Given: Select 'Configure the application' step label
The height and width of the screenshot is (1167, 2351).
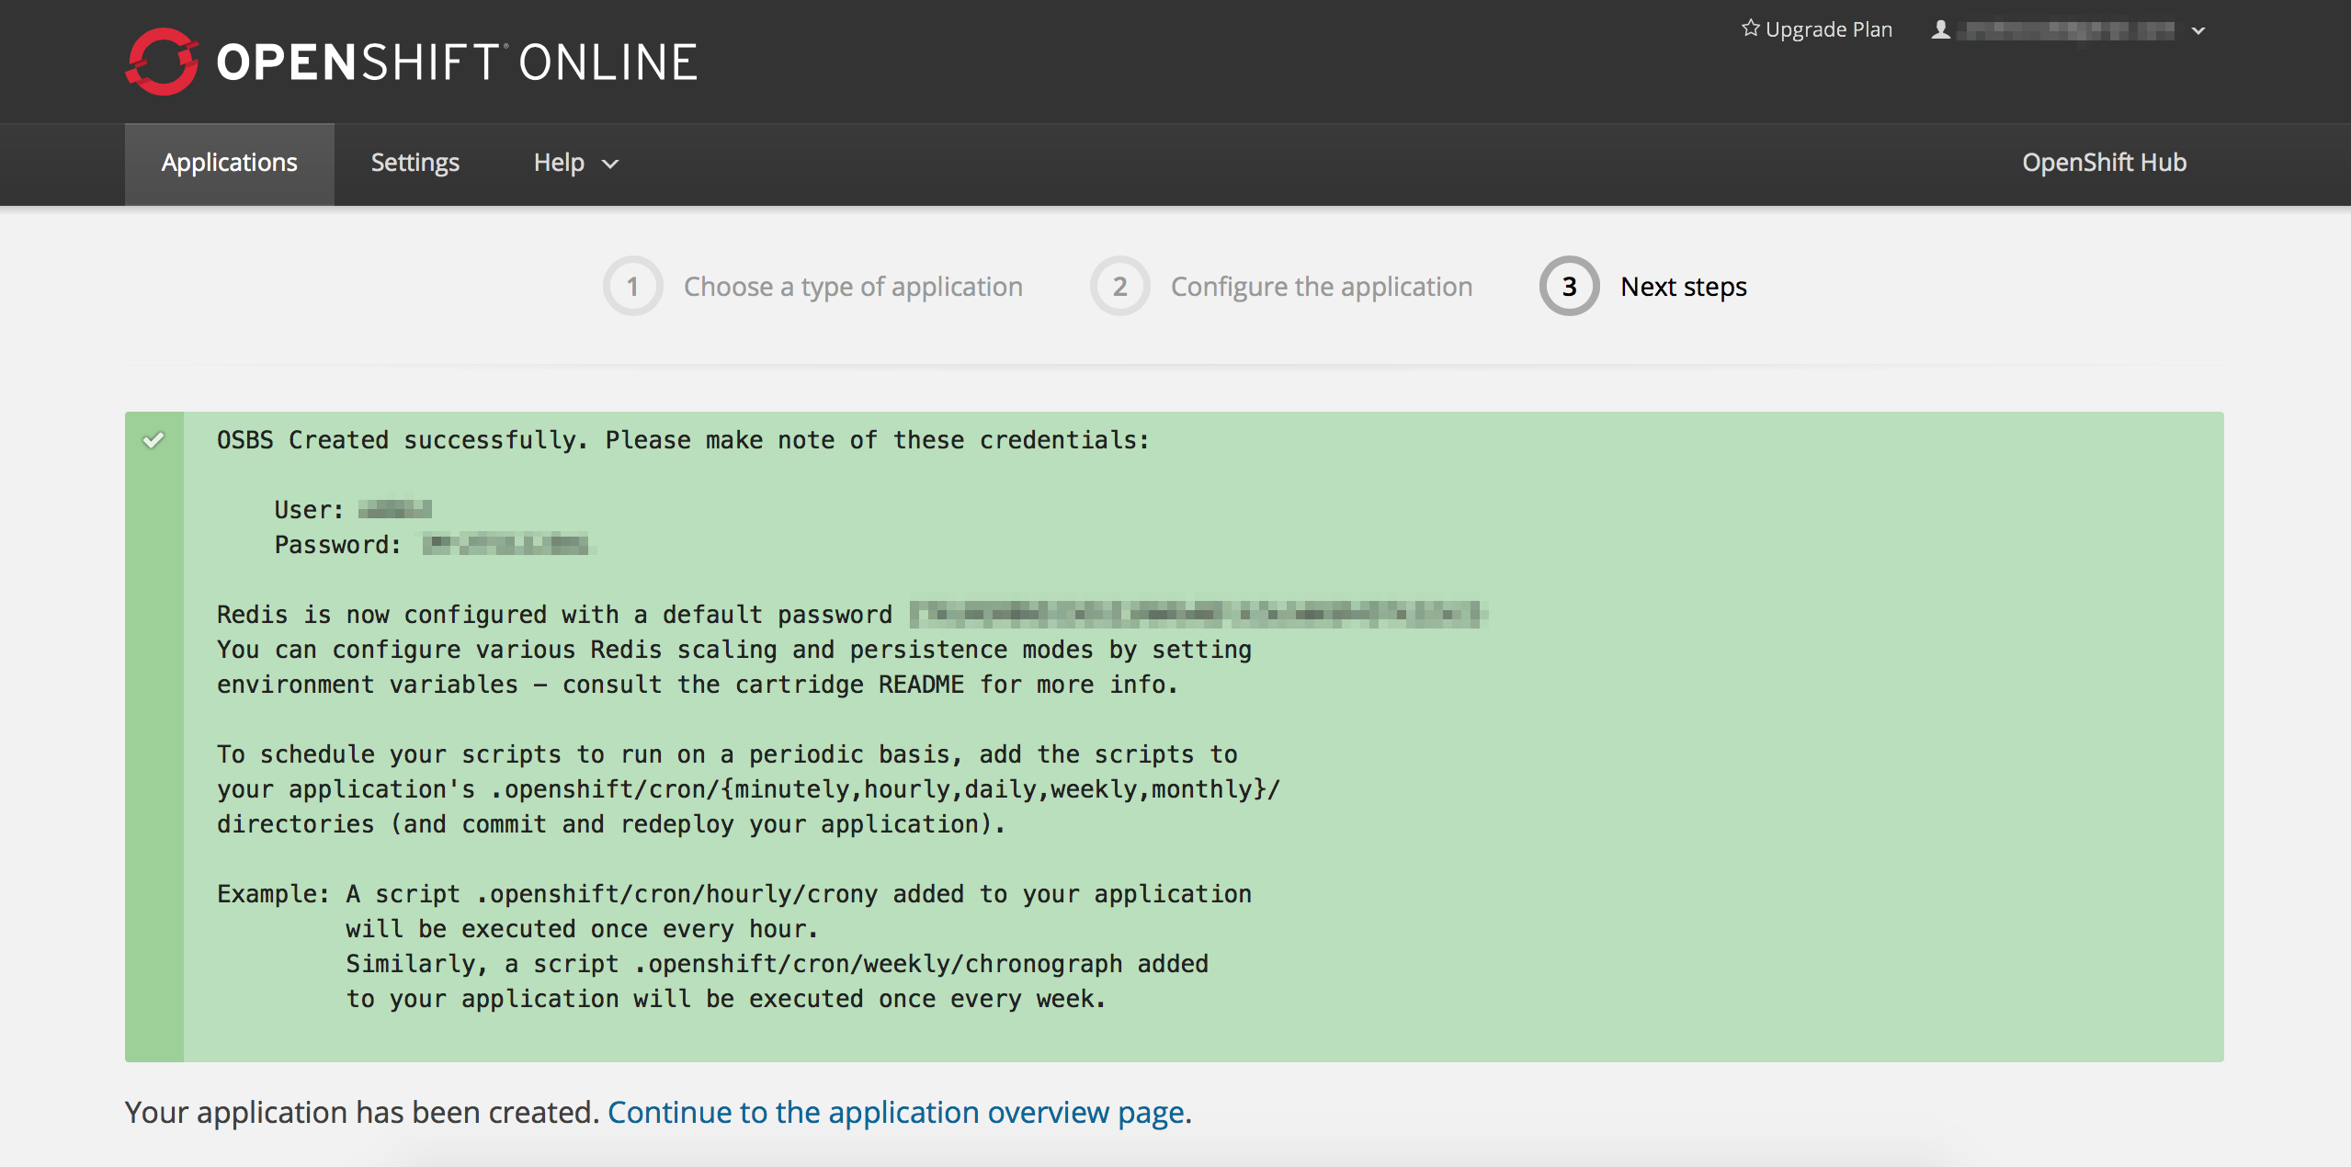Looking at the screenshot, I should click(x=1321, y=287).
